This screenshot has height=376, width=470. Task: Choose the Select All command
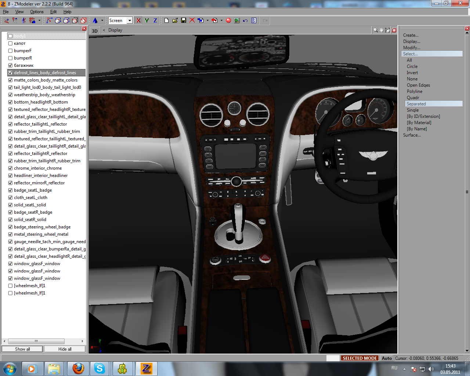pyautogui.click(x=409, y=60)
